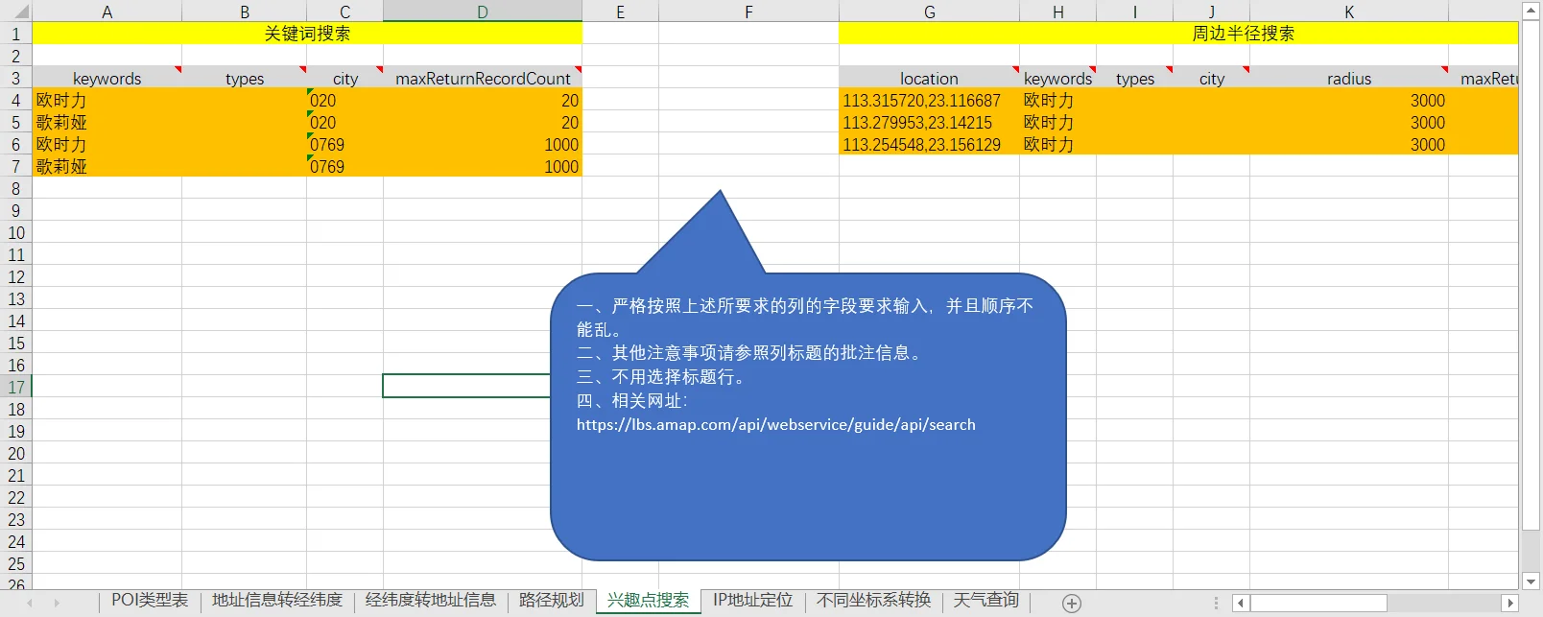Click the previous sheet tab navigation arrow
Image resolution: width=1543 pixels, height=617 pixels.
click(30, 603)
